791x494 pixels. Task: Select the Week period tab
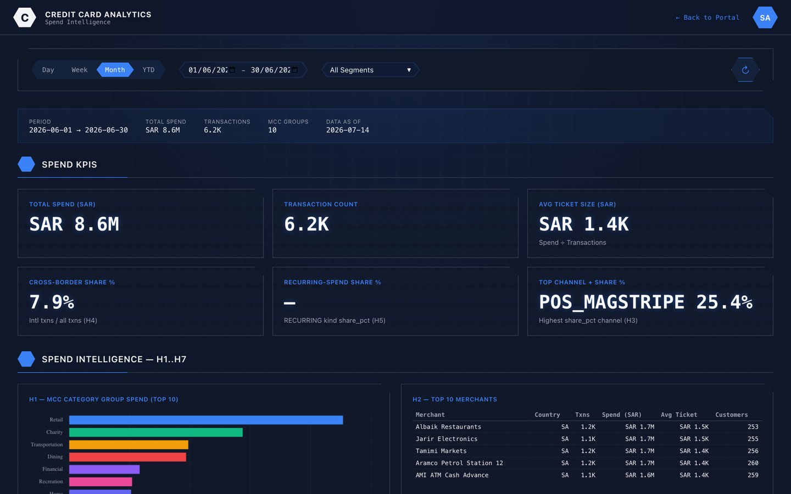click(80, 70)
